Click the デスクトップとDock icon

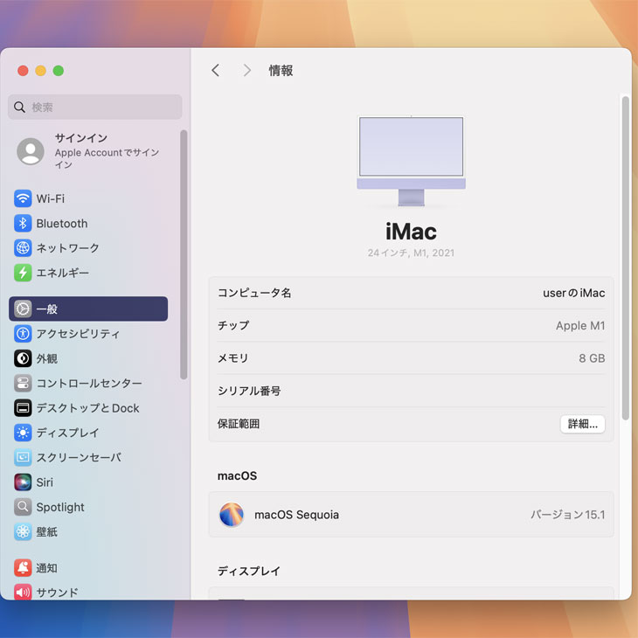[x=23, y=407]
